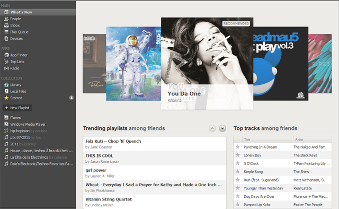Open hip-hopinion playlist note icon
The height and width of the screenshot is (209, 339).
click(x=6, y=131)
